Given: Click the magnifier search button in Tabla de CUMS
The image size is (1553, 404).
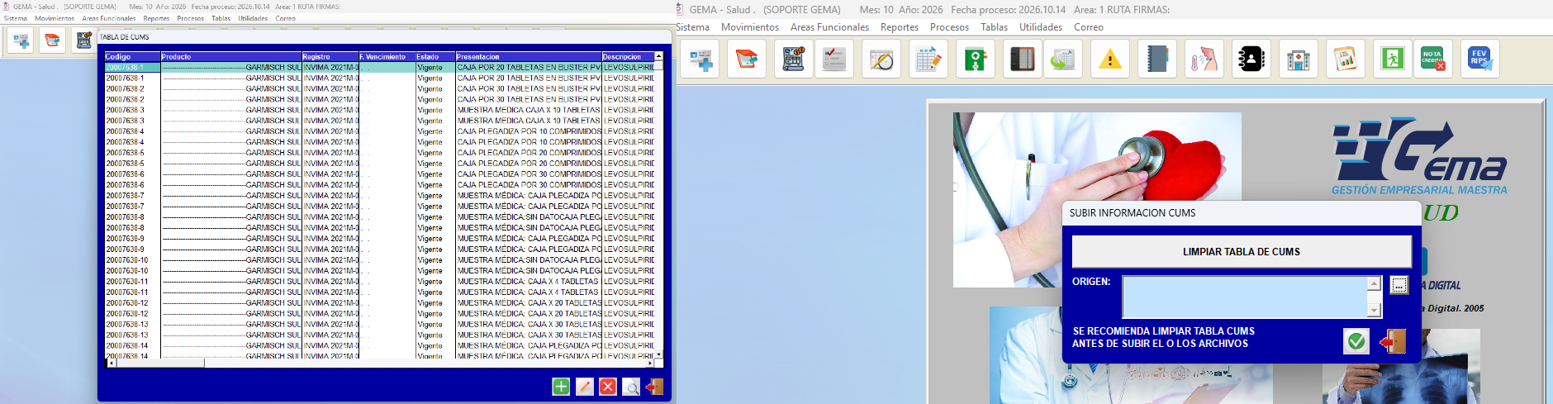Looking at the screenshot, I should [x=631, y=387].
